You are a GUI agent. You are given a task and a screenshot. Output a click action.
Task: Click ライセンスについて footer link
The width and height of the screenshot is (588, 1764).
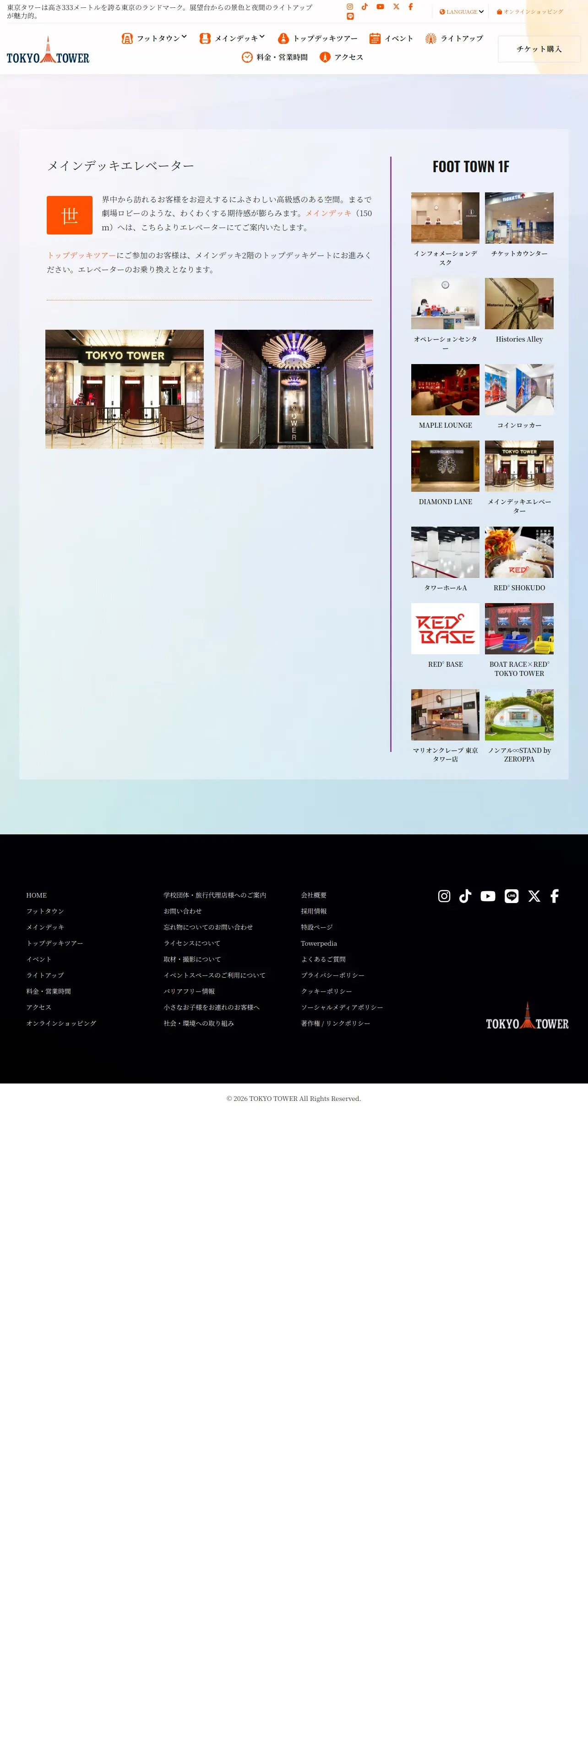tap(192, 944)
